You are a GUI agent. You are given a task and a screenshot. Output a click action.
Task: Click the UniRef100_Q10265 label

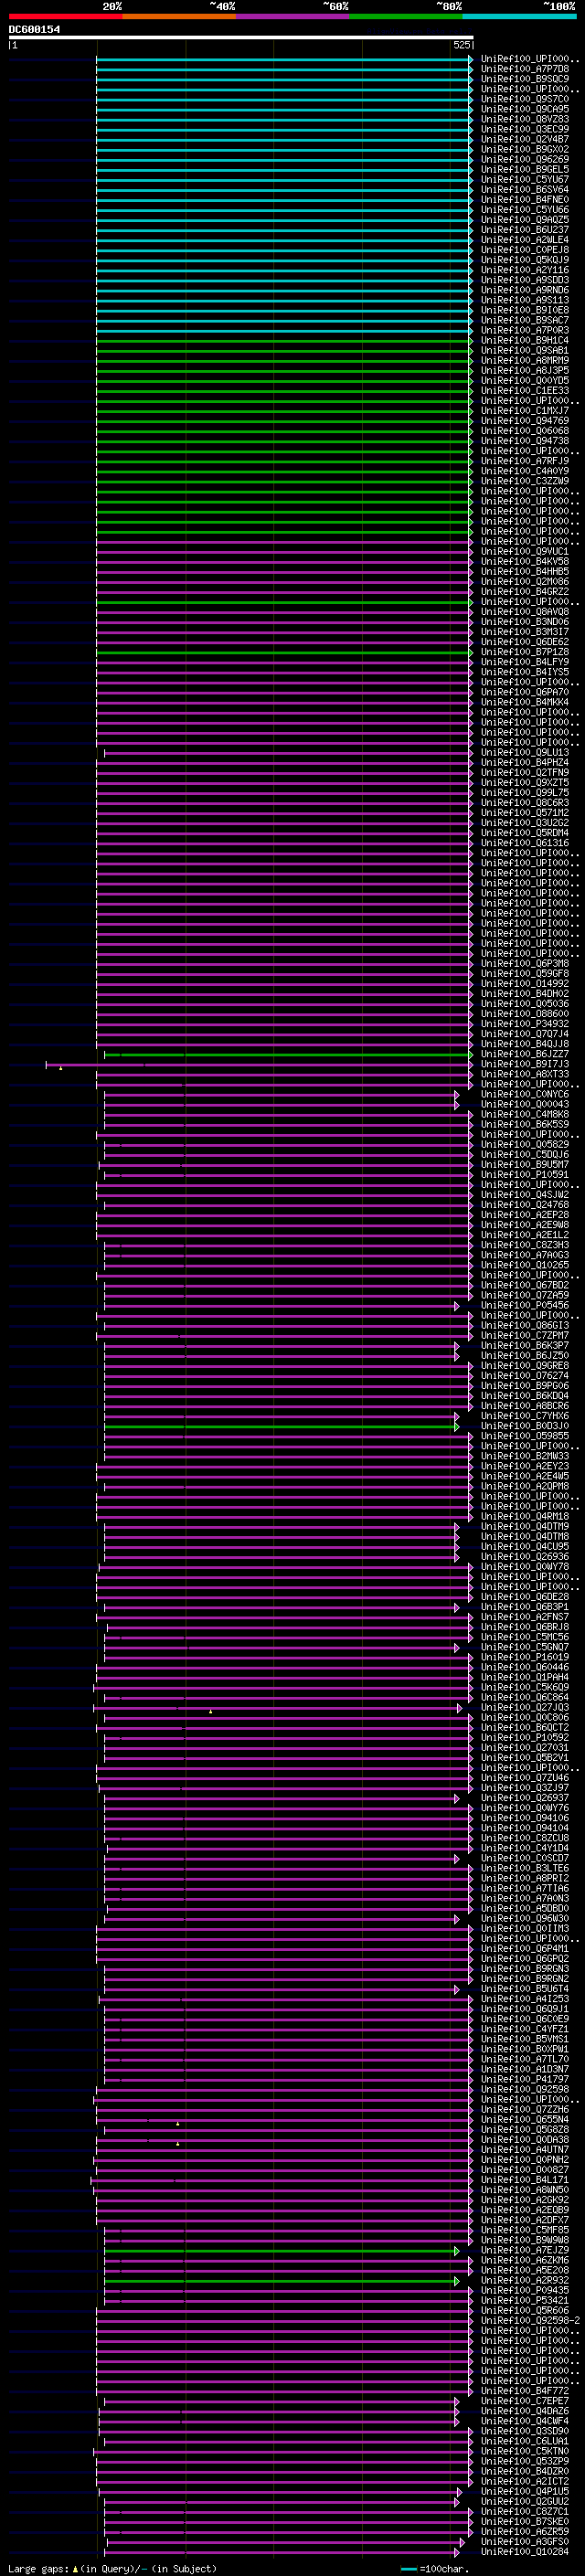525,1265
